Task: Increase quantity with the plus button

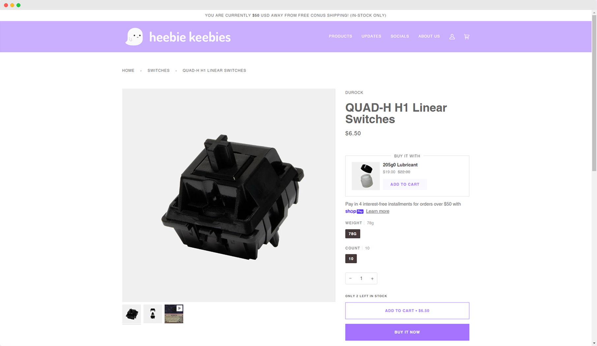Action: 372,278
